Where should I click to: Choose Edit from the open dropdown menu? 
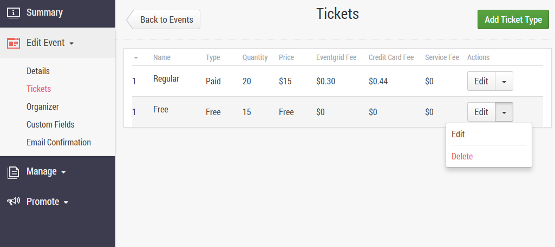pyautogui.click(x=458, y=135)
